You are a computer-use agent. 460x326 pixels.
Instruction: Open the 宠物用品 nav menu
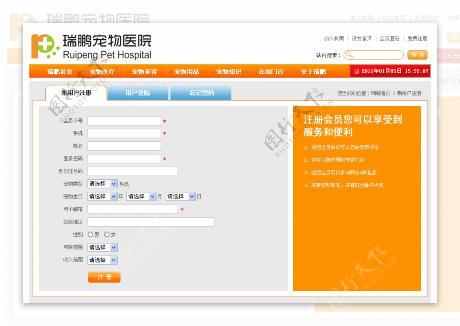(187, 72)
